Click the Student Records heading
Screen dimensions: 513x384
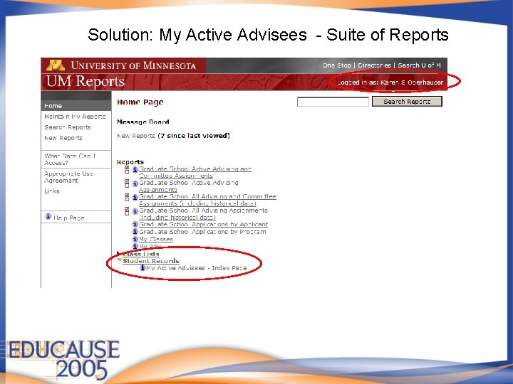coord(151,261)
